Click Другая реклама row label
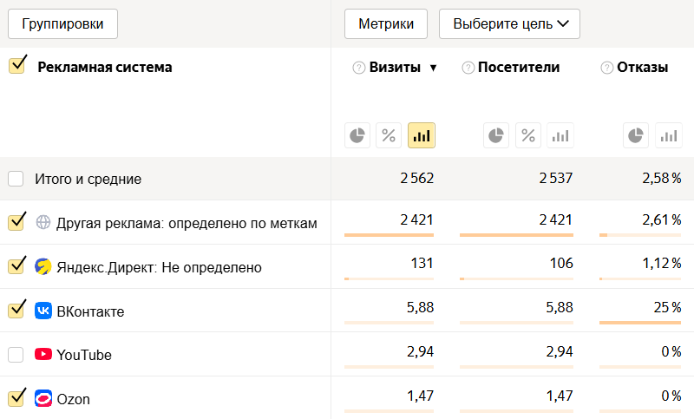Screen dimensions: 694x419 pyautogui.click(x=187, y=223)
